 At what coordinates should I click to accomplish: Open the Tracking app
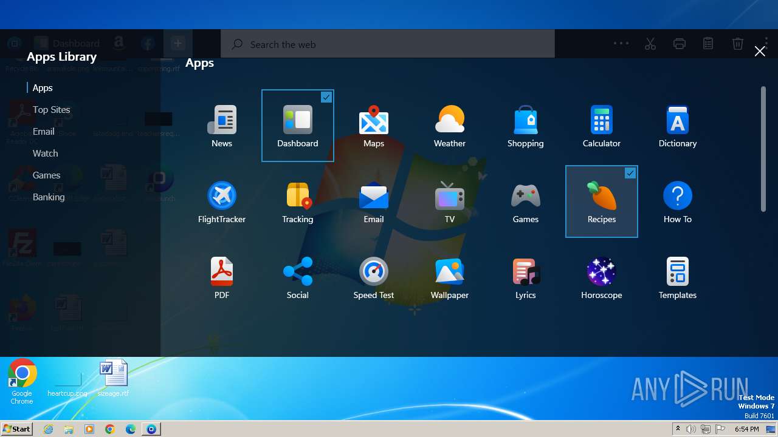click(x=298, y=202)
